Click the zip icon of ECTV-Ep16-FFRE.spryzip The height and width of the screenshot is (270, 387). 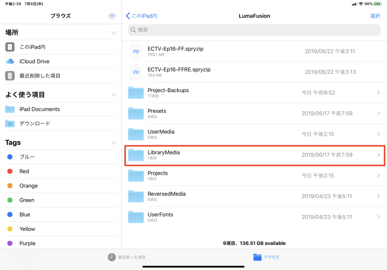point(136,72)
